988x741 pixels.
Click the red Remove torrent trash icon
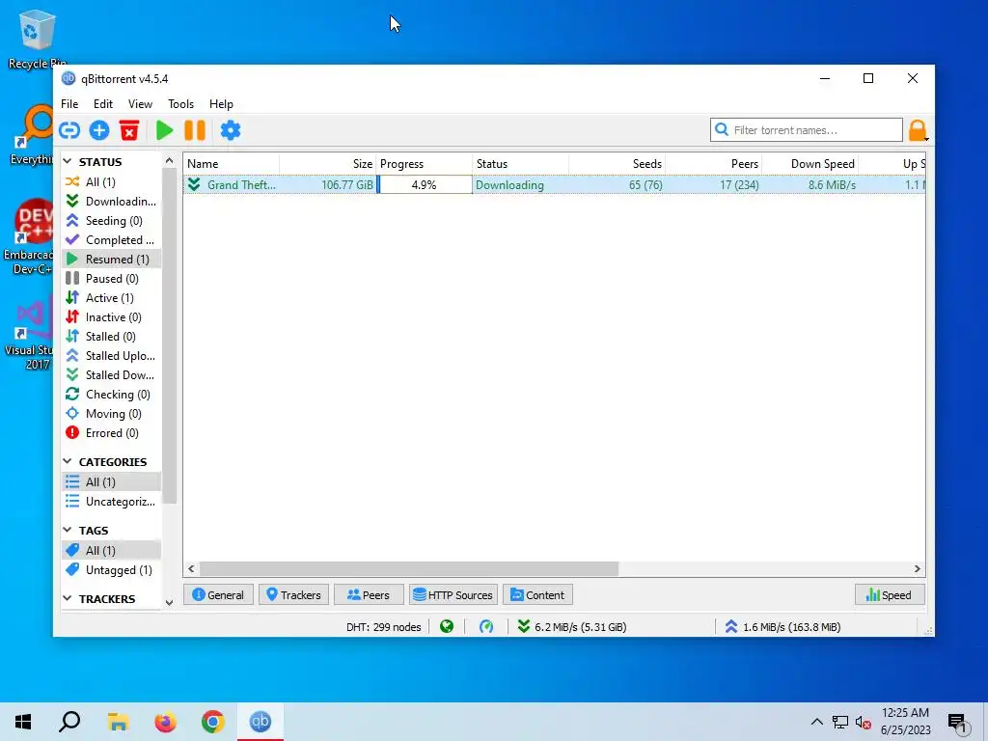click(129, 130)
